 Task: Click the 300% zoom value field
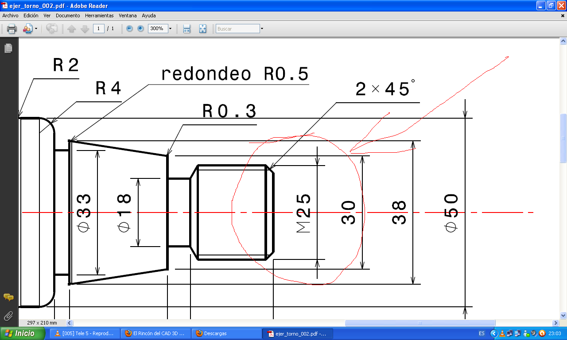pyautogui.click(x=157, y=29)
